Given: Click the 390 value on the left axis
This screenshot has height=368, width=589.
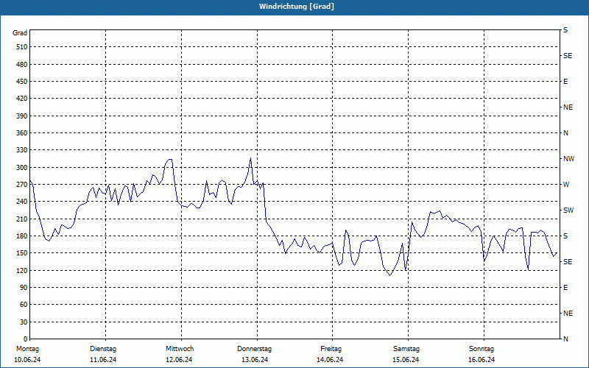Looking at the screenshot, I should pos(22,116).
